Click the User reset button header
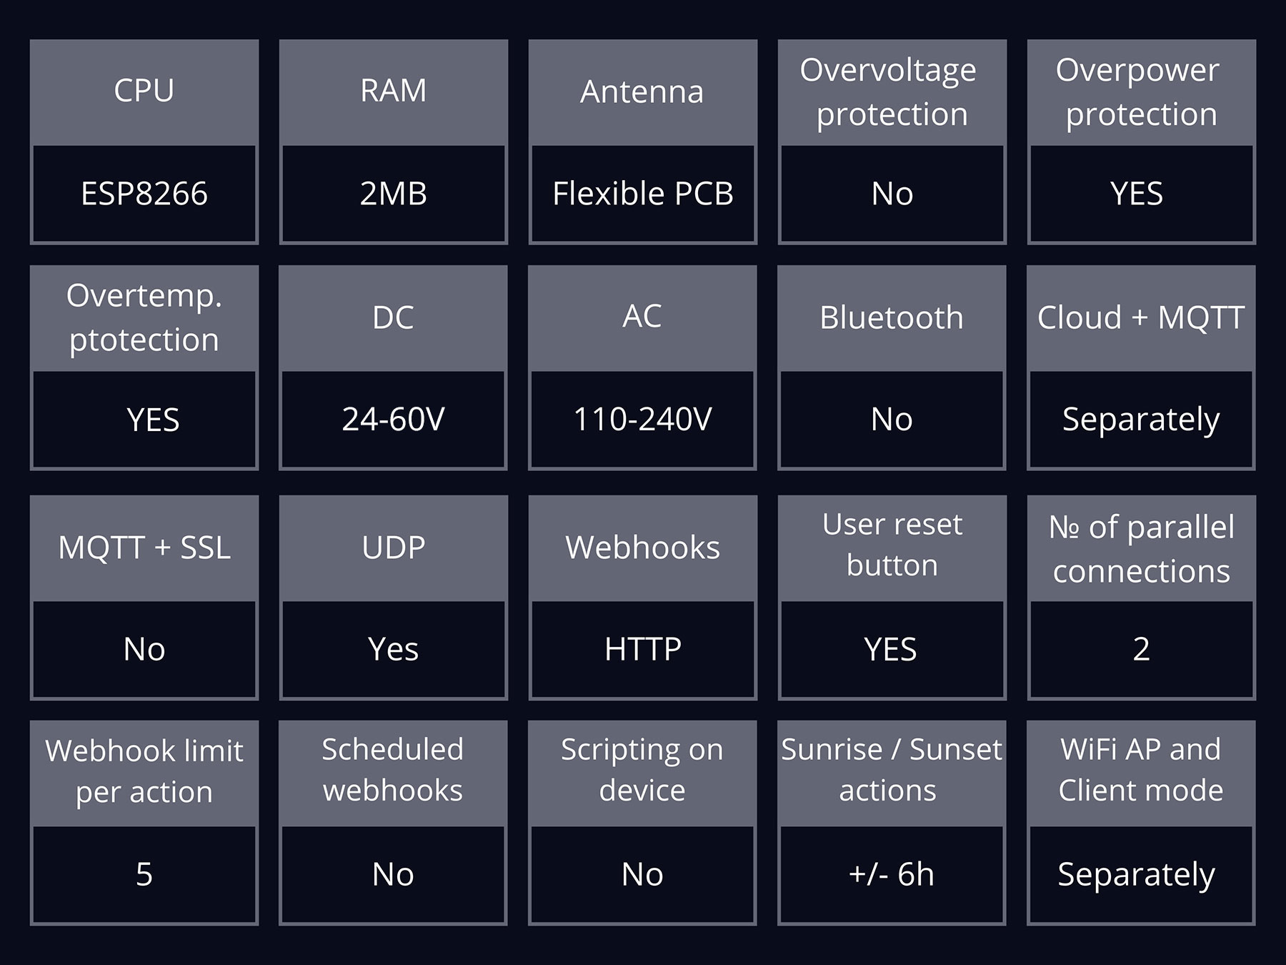 click(x=892, y=548)
